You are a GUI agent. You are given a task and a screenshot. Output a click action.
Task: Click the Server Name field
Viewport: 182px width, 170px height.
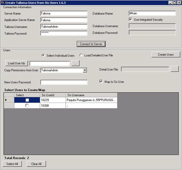point(64,13)
